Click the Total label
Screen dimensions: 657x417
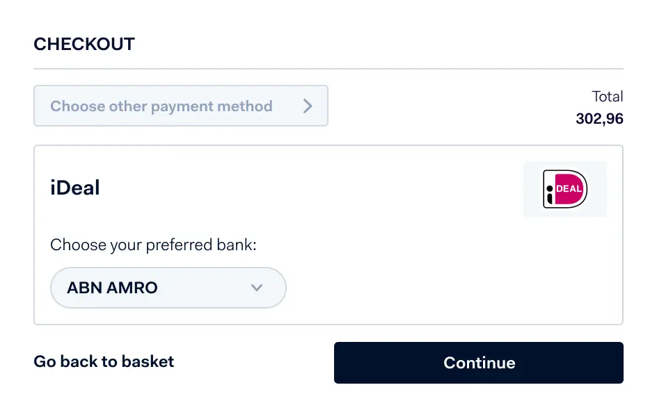(608, 97)
